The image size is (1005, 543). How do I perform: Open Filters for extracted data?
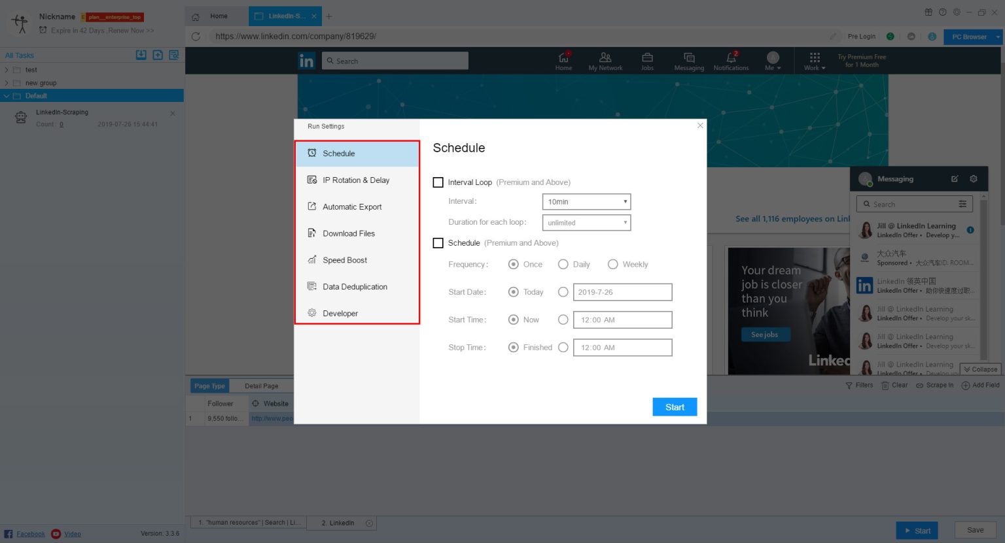pos(859,385)
